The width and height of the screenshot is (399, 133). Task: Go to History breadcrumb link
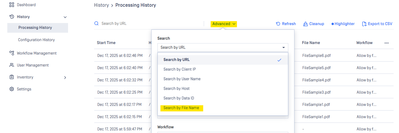click(x=101, y=5)
